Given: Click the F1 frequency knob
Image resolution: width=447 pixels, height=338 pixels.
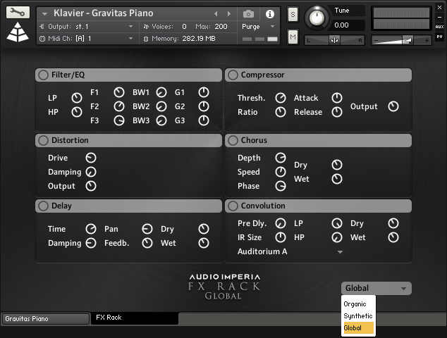Looking at the screenshot, I should pos(119,92).
